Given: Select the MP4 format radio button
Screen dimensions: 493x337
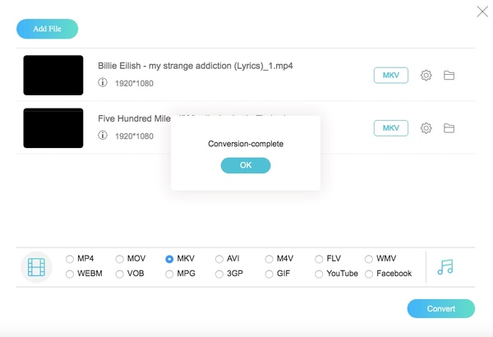Looking at the screenshot, I should click(x=70, y=259).
